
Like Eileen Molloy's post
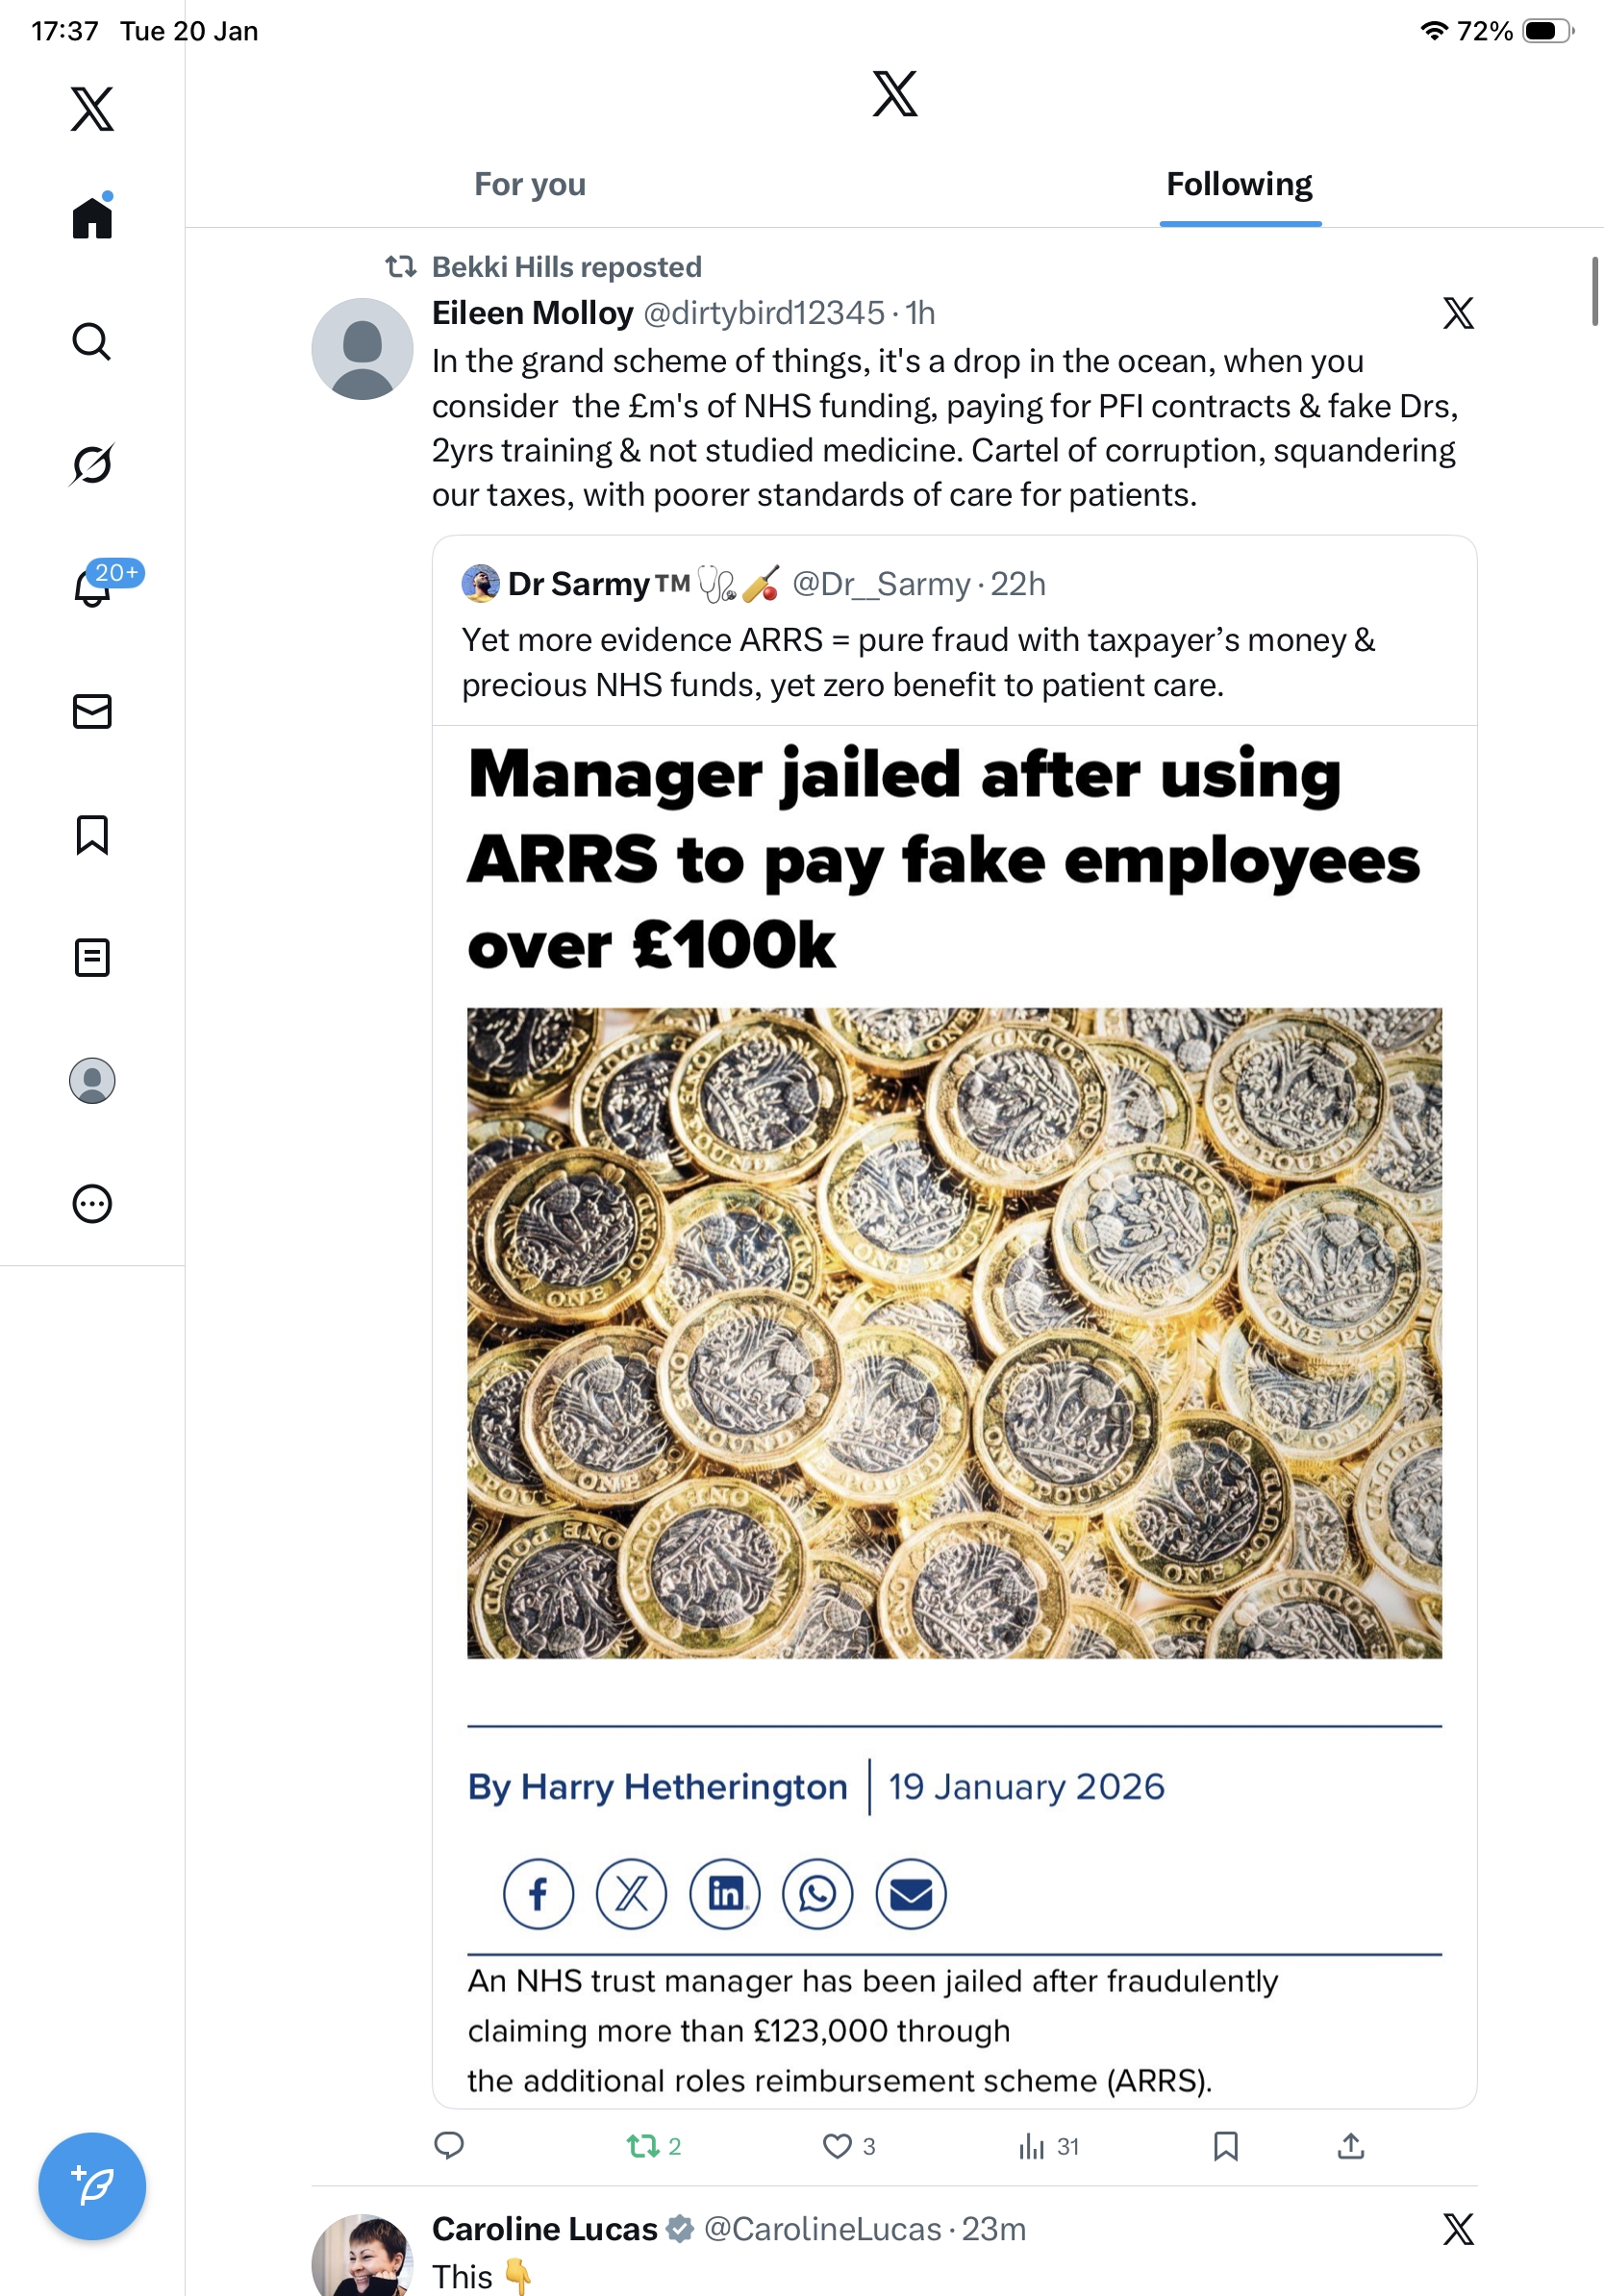837,2146
